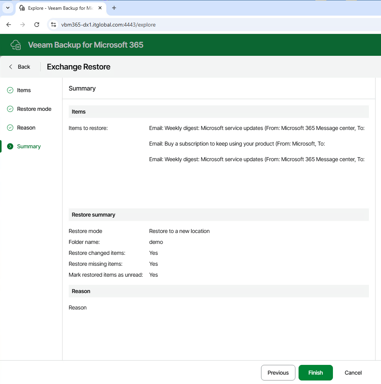Viewport: 381px width, 384px height.
Task: Click the Veeam cloud logo icon
Action: point(16,45)
